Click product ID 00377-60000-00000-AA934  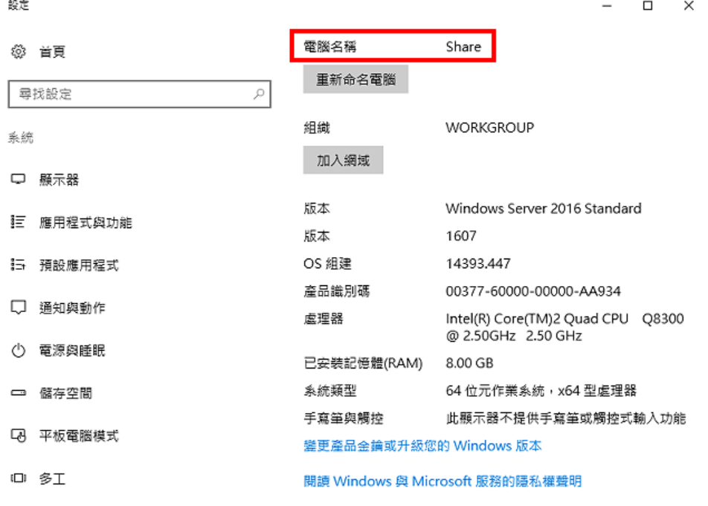[533, 291]
